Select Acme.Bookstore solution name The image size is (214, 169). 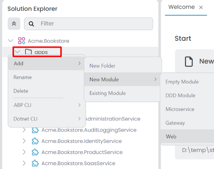click(x=49, y=41)
